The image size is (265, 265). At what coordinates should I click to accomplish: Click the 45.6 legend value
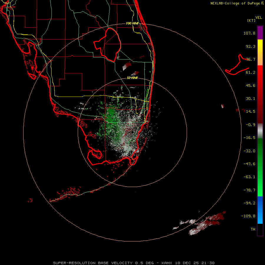[251, 85]
